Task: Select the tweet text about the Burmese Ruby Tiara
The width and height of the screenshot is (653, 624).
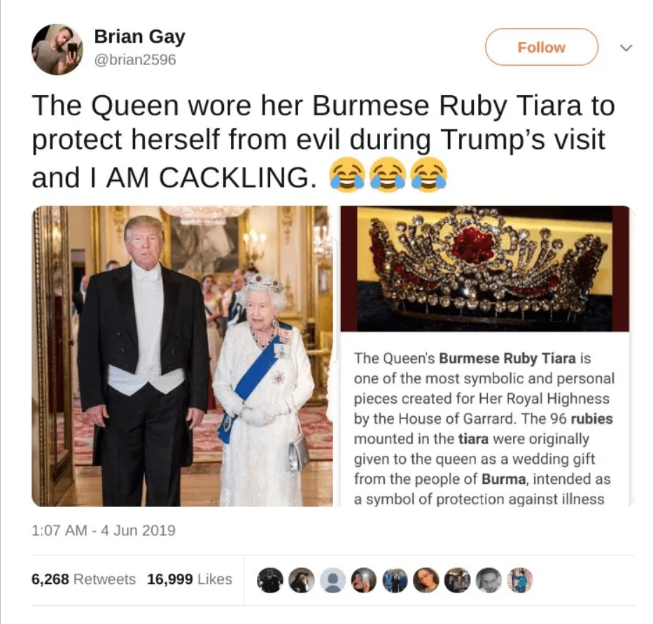Action: (x=323, y=141)
